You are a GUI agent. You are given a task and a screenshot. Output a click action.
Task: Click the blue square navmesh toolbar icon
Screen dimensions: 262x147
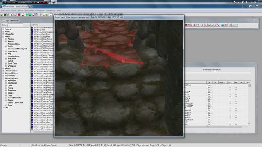pos(223,25)
